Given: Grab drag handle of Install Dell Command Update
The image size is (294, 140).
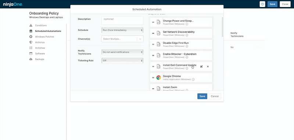Looking at the screenshot, I should click(x=153, y=67).
